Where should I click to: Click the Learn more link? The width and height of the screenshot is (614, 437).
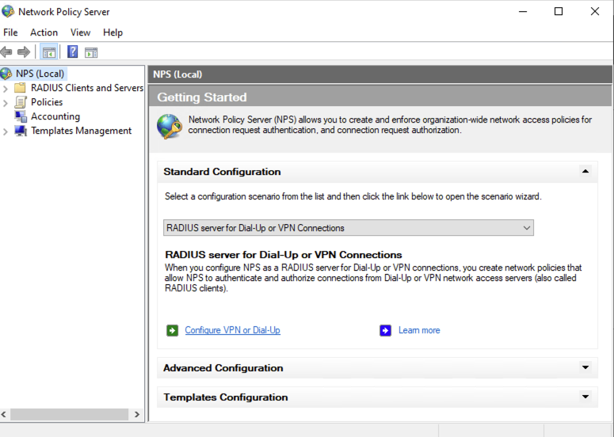(x=419, y=330)
